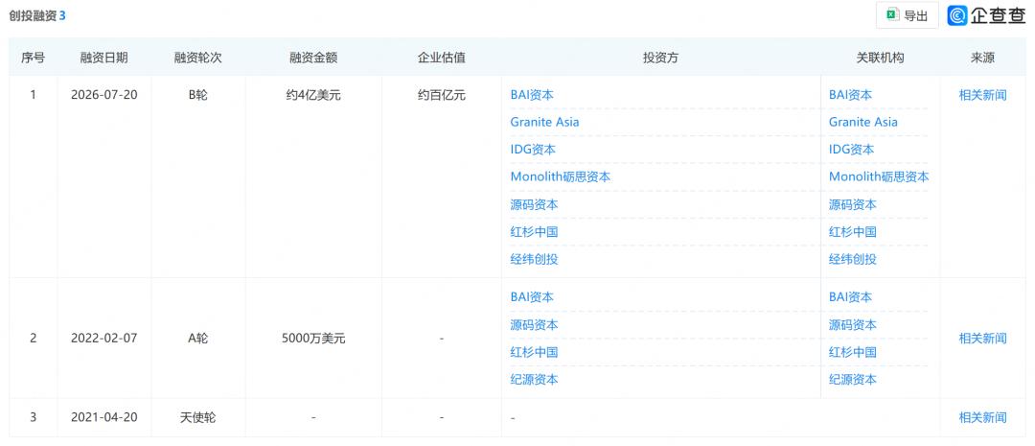The image size is (1035, 446).
Task: Click the 企查查 logo
Action: tap(987, 16)
